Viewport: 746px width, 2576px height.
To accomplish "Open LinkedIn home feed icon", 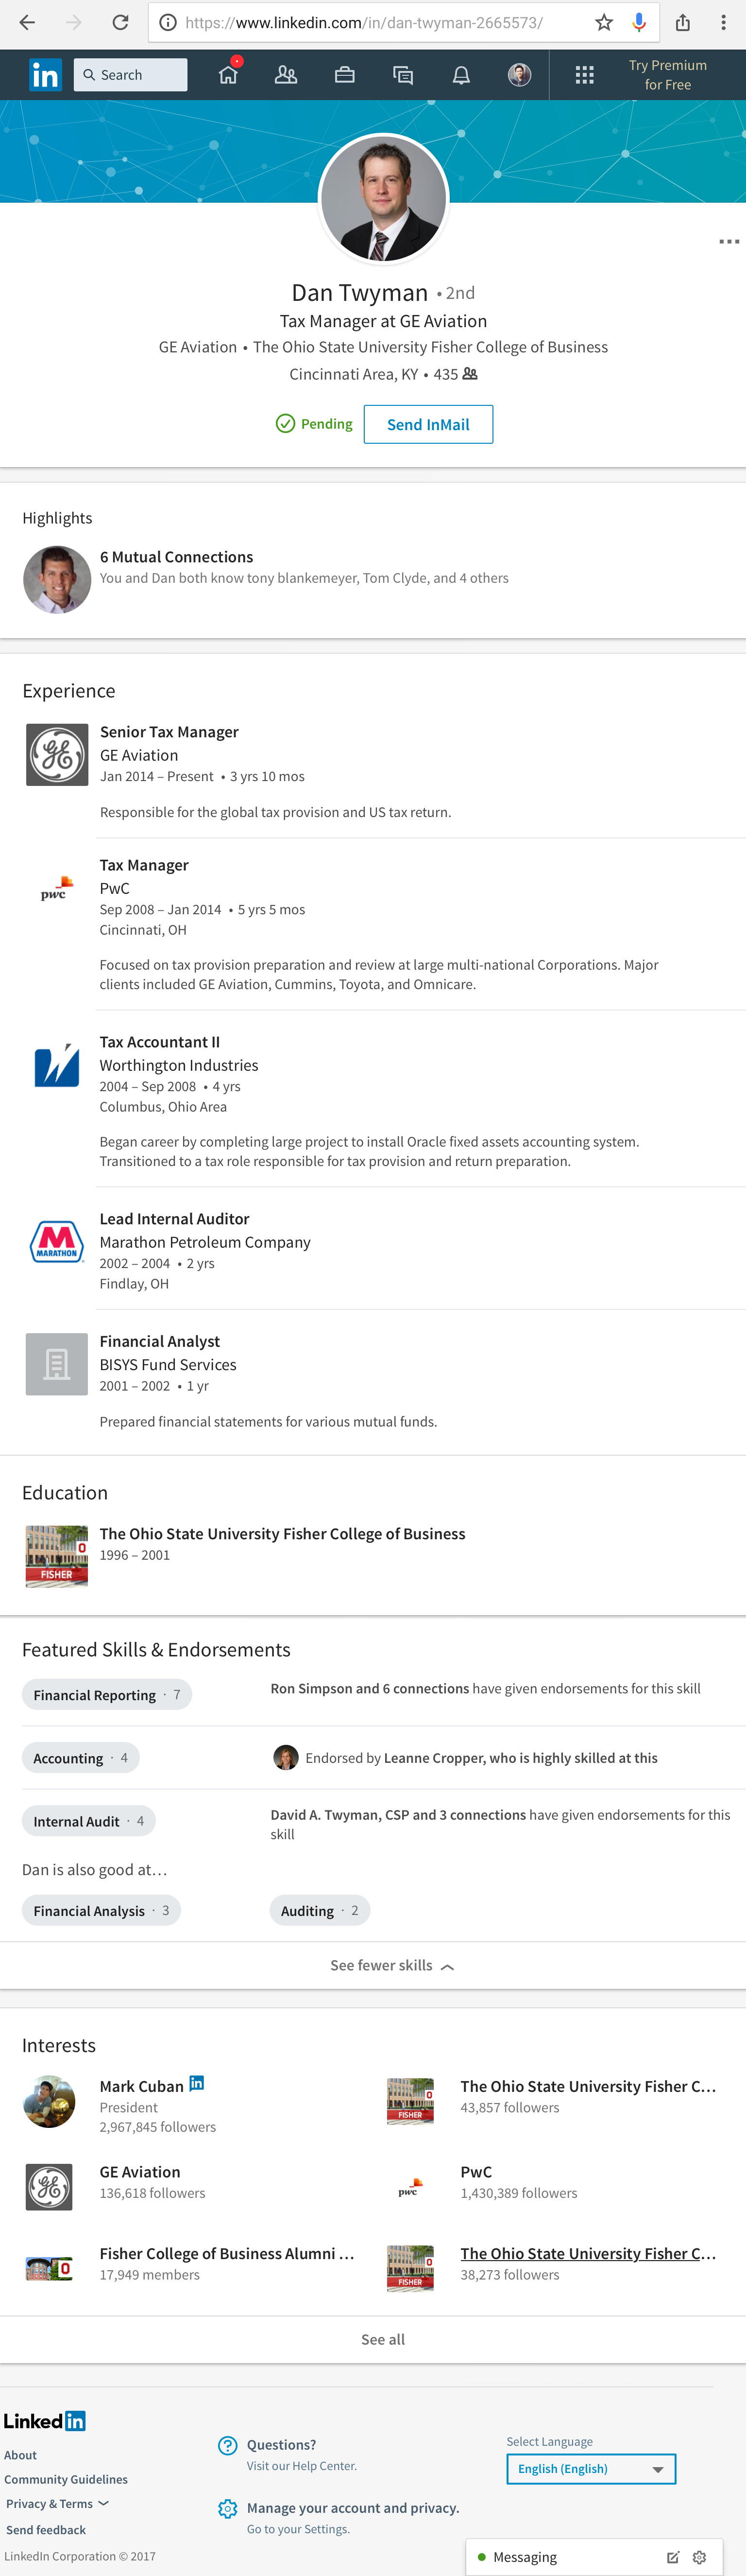I will coord(229,75).
